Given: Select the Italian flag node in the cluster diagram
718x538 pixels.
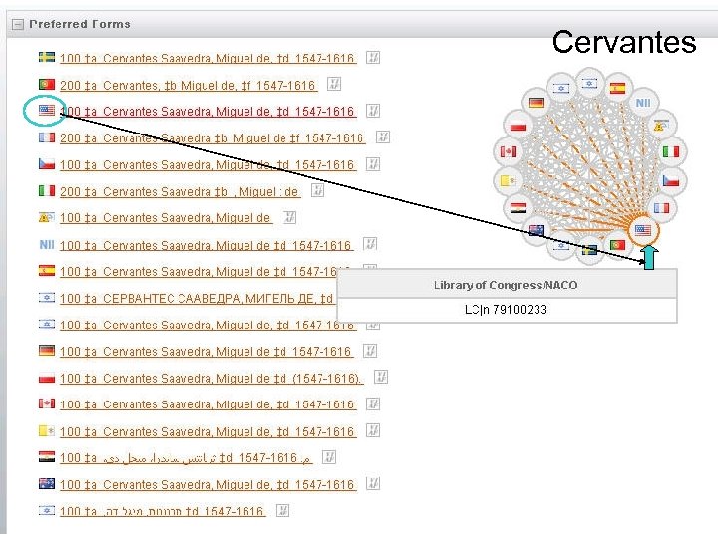Looking at the screenshot, I should 671,151.
